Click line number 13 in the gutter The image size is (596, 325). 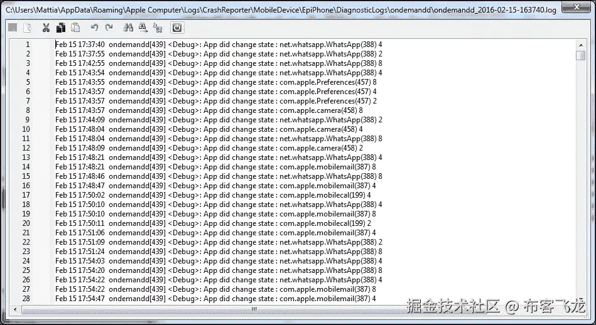[x=26, y=157]
